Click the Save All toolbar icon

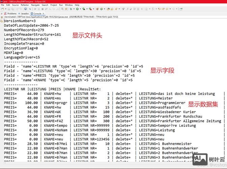pos(13,9)
